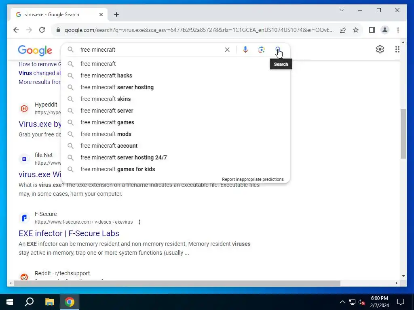The image size is (414, 310).
Task: Share this page from address bar
Action: pos(343,30)
